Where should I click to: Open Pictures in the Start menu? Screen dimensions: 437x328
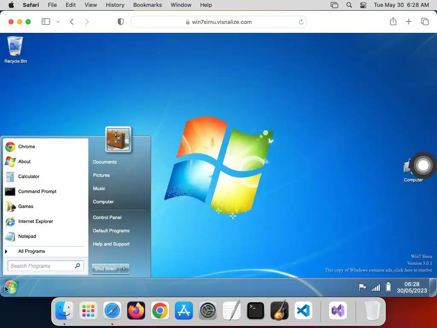coord(102,175)
